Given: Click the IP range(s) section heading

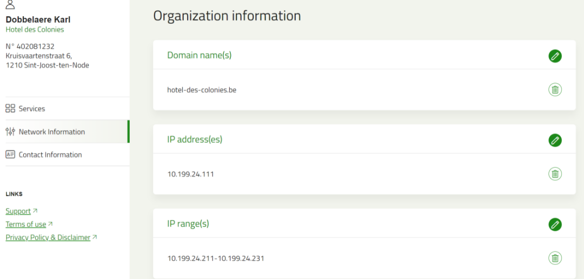Looking at the screenshot, I should (188, 224).
